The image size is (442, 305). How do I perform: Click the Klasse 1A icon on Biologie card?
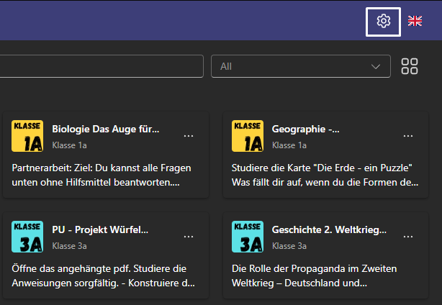tap(27, 136)
